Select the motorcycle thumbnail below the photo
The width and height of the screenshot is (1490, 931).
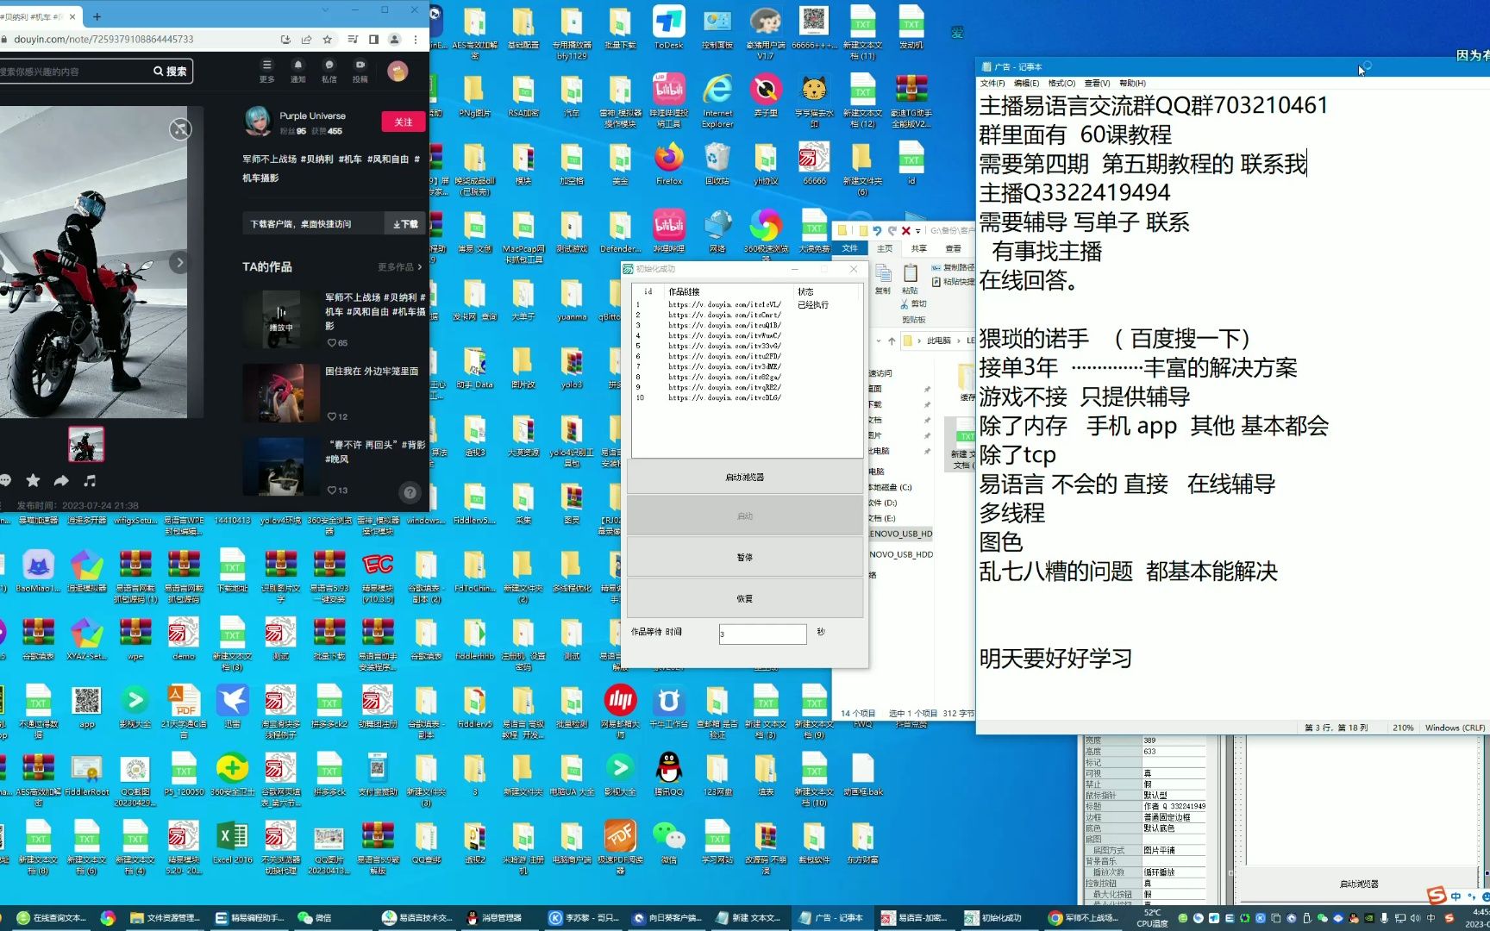click(x=86, y=444)
